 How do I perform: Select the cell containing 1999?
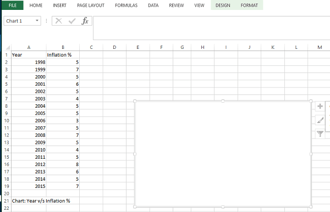pyautogui.click(x=29, y=70)
